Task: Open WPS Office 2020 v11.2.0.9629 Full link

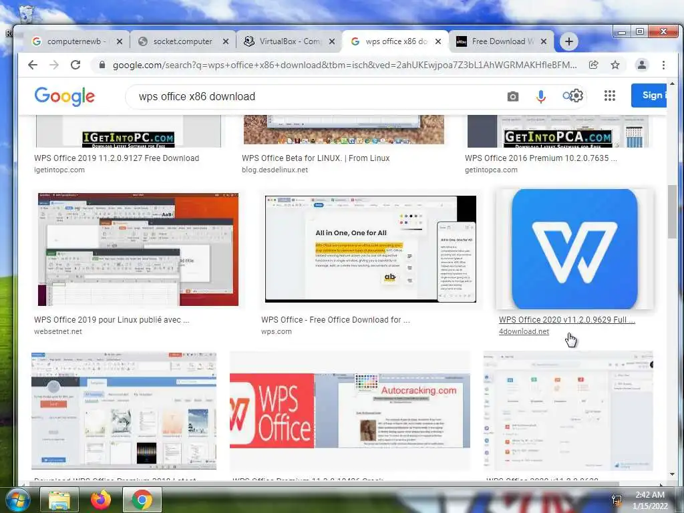Action: point(567,320)
